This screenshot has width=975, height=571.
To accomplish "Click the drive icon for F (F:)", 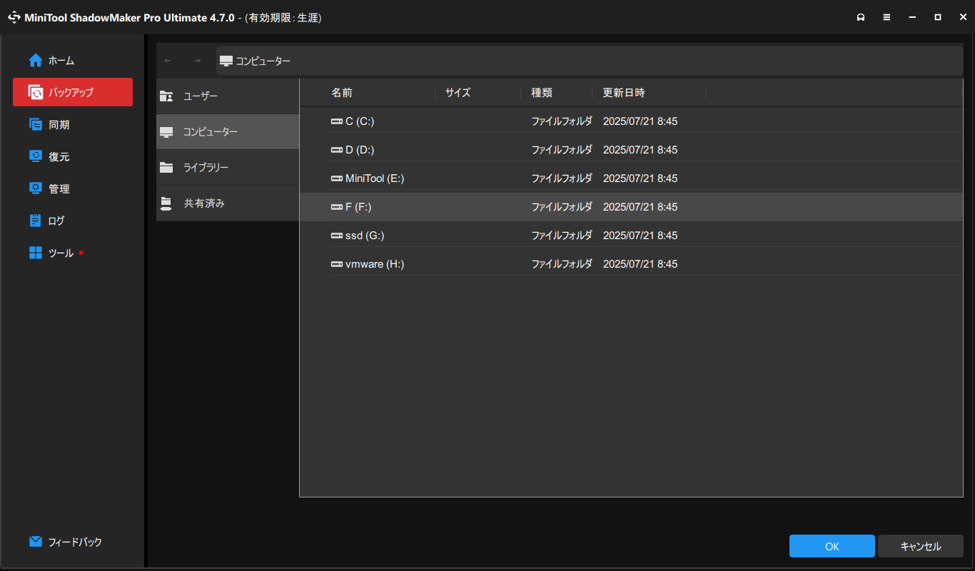I will [x=337, y=207].
